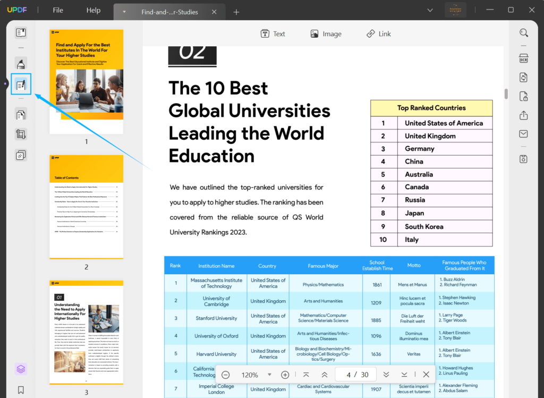Click the OCR recognize text icon
Screen dimensions: 544x398
(524, 58)
